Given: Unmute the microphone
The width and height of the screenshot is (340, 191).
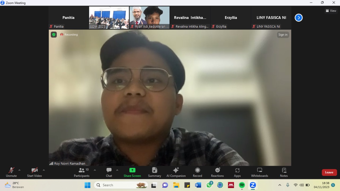Looking at the screenshot, I should pyautogui.click(x=11, y=172).
